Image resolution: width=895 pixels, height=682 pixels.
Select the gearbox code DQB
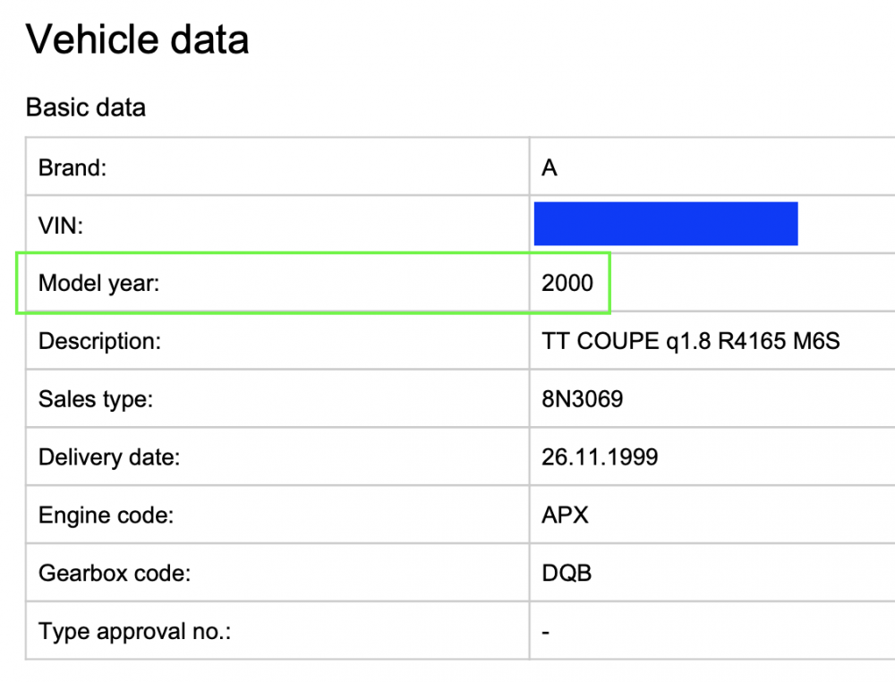pyautogui.click(x=567, y=573)
